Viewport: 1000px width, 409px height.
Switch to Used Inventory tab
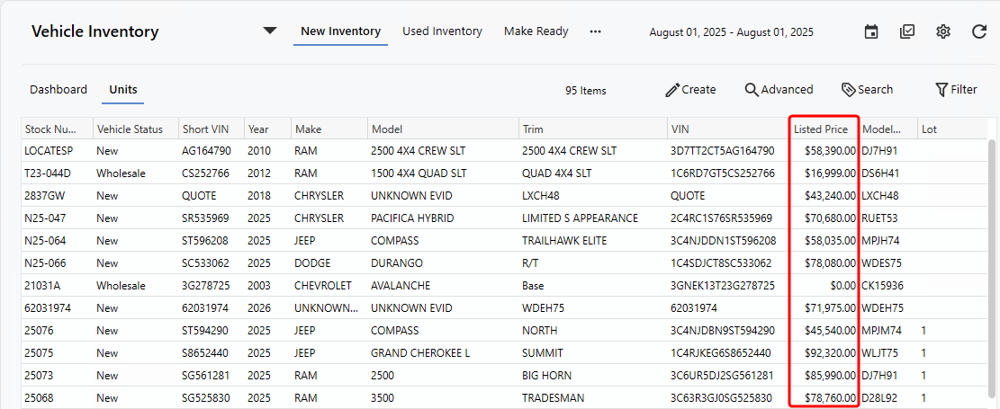click(442, 31)
